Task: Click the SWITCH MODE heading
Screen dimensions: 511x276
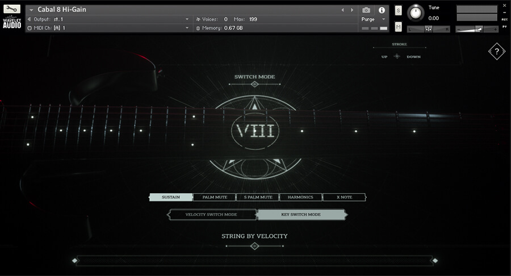Action: tap(254, 77)
